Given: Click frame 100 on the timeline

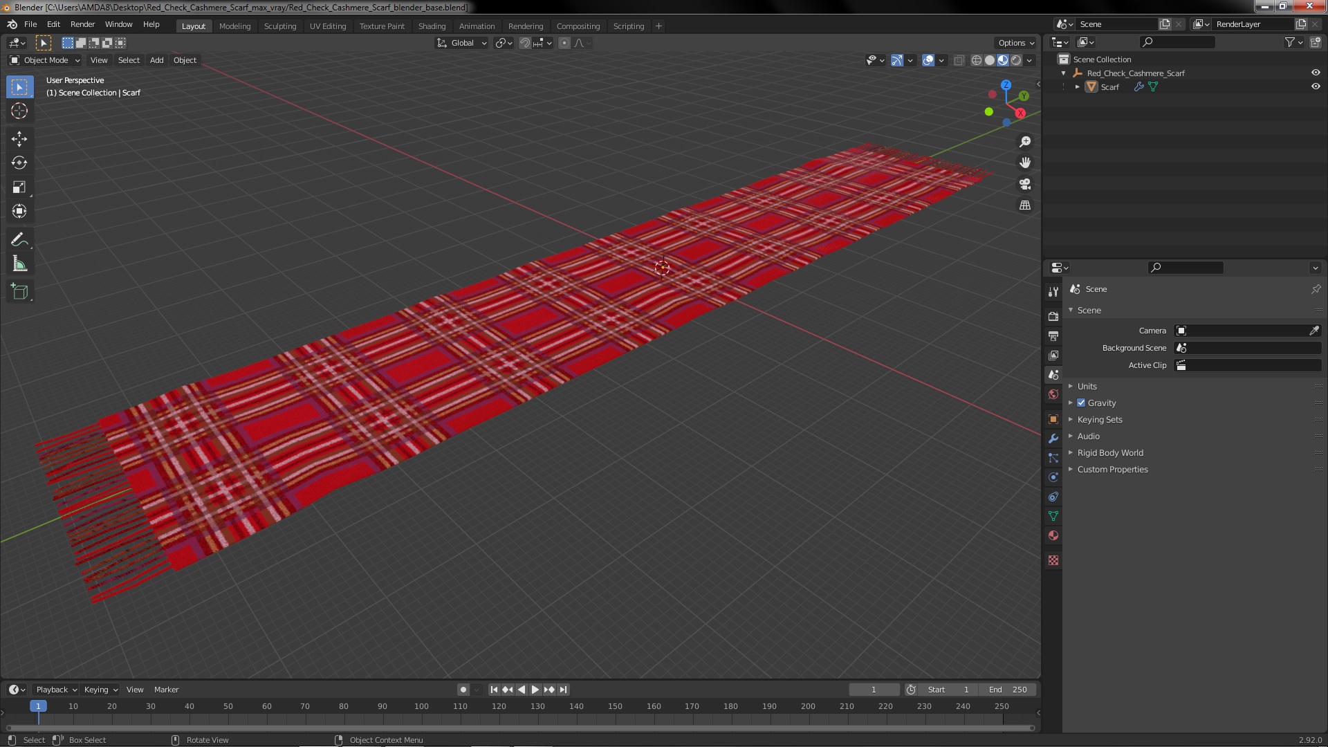Looking at the screenshot, I should pyautogui.click(x=421, y=707).
